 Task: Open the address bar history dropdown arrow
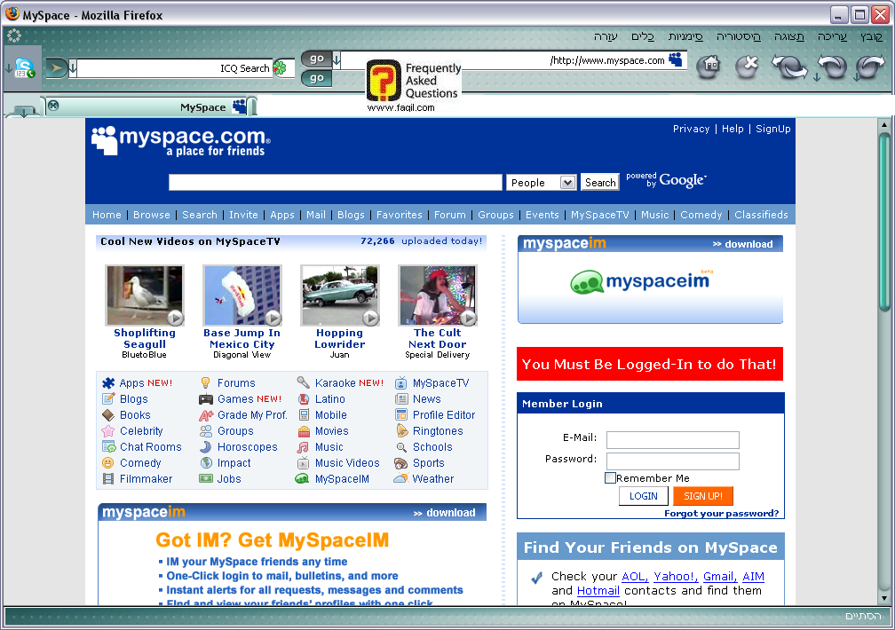[x=337, y=61]
